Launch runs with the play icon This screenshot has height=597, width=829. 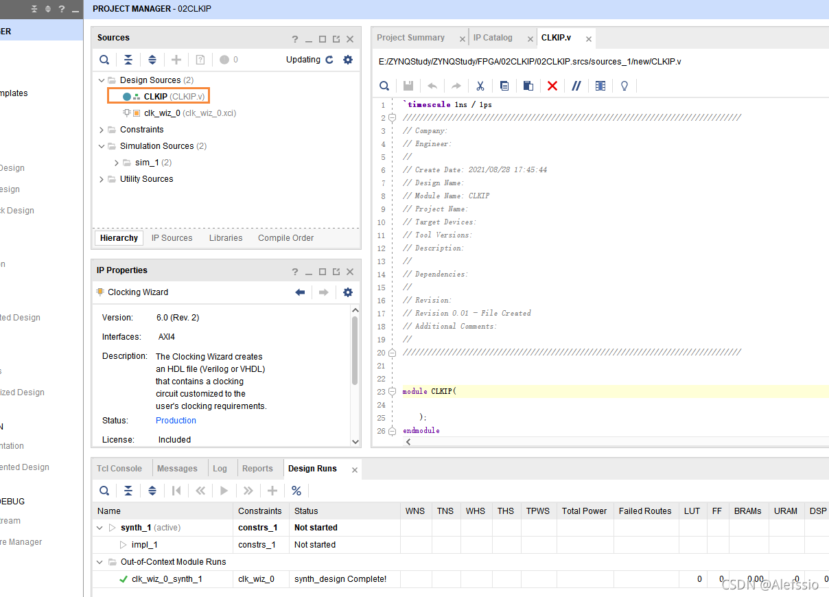pos(224,491)
